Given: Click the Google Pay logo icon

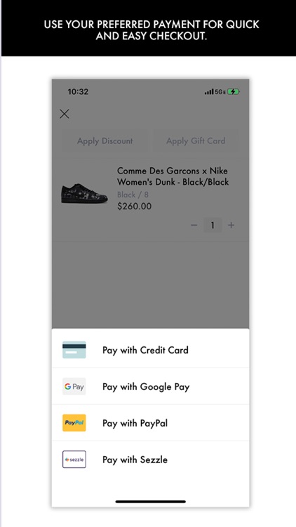Looking at the screenshot, I should (x=74, y=386).
